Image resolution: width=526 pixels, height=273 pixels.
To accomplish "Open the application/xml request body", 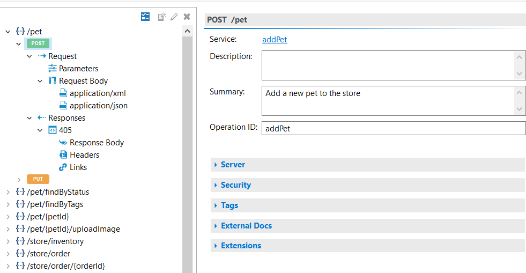I will click(98, 93).
